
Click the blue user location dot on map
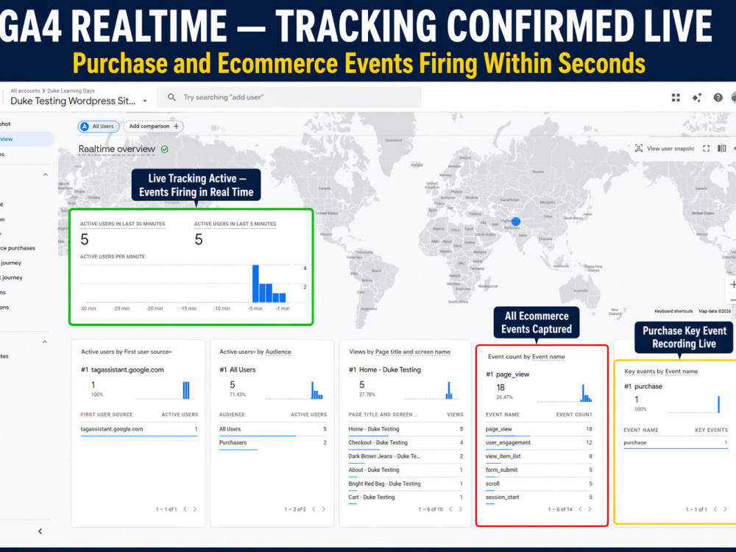click(515, 222)
